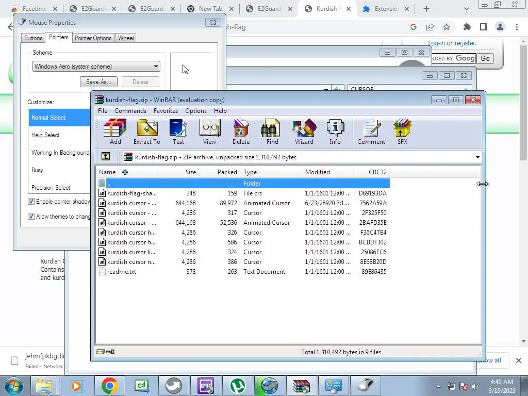Viewport: 528px width, 396px height.
Task: Expand Chrome tab search chevron
Action: click(x=466, y=9)
